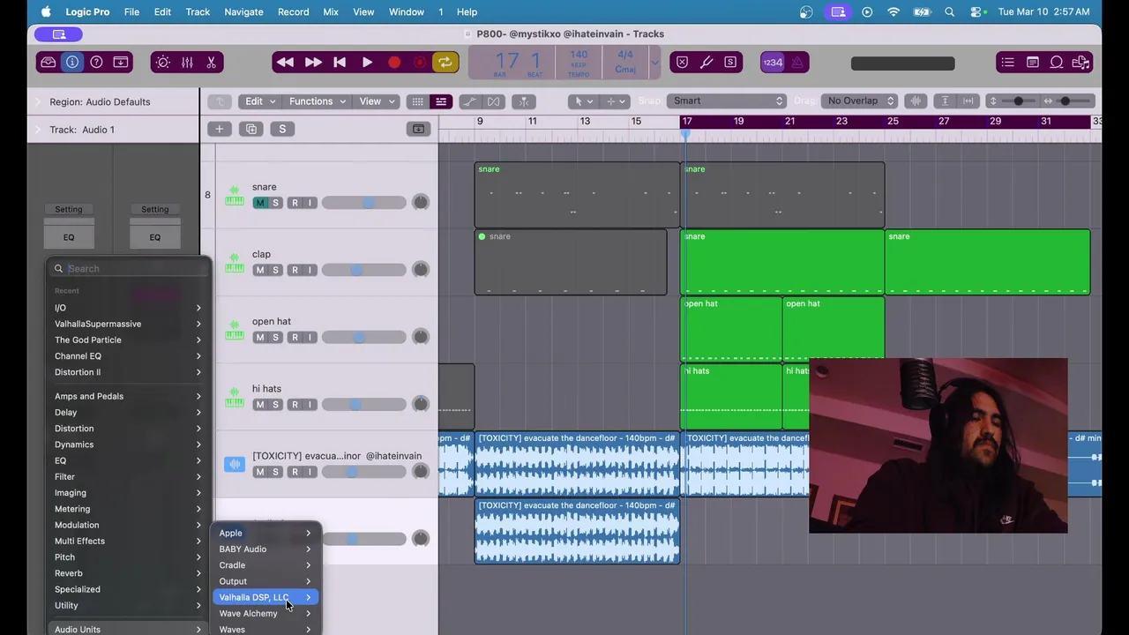The width and height of the screenshot is (1129, 635).
Task: Open the Mix menu in menu bar
Action: 331,11
